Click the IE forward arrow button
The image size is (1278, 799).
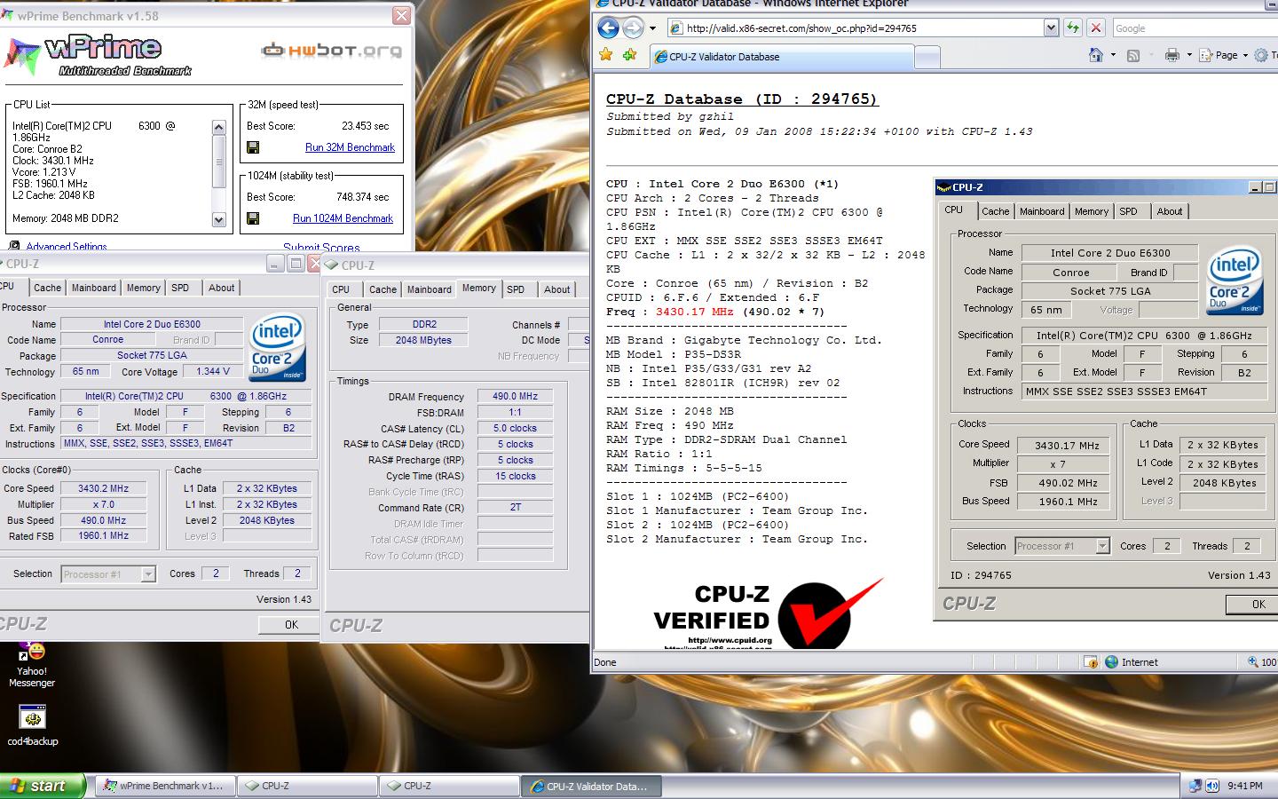[x=633, y=28]
